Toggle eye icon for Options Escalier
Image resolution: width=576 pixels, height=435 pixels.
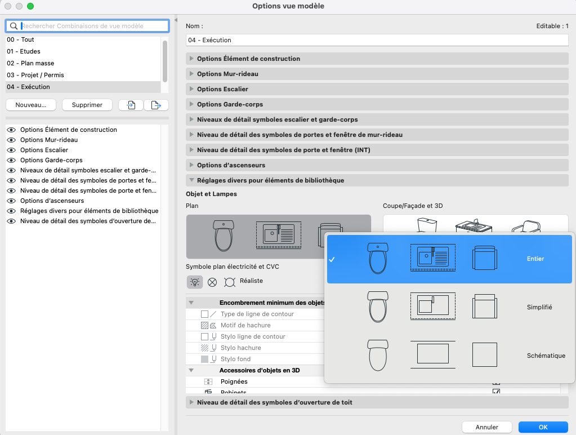pyautogui.click(x=11, y=150)
